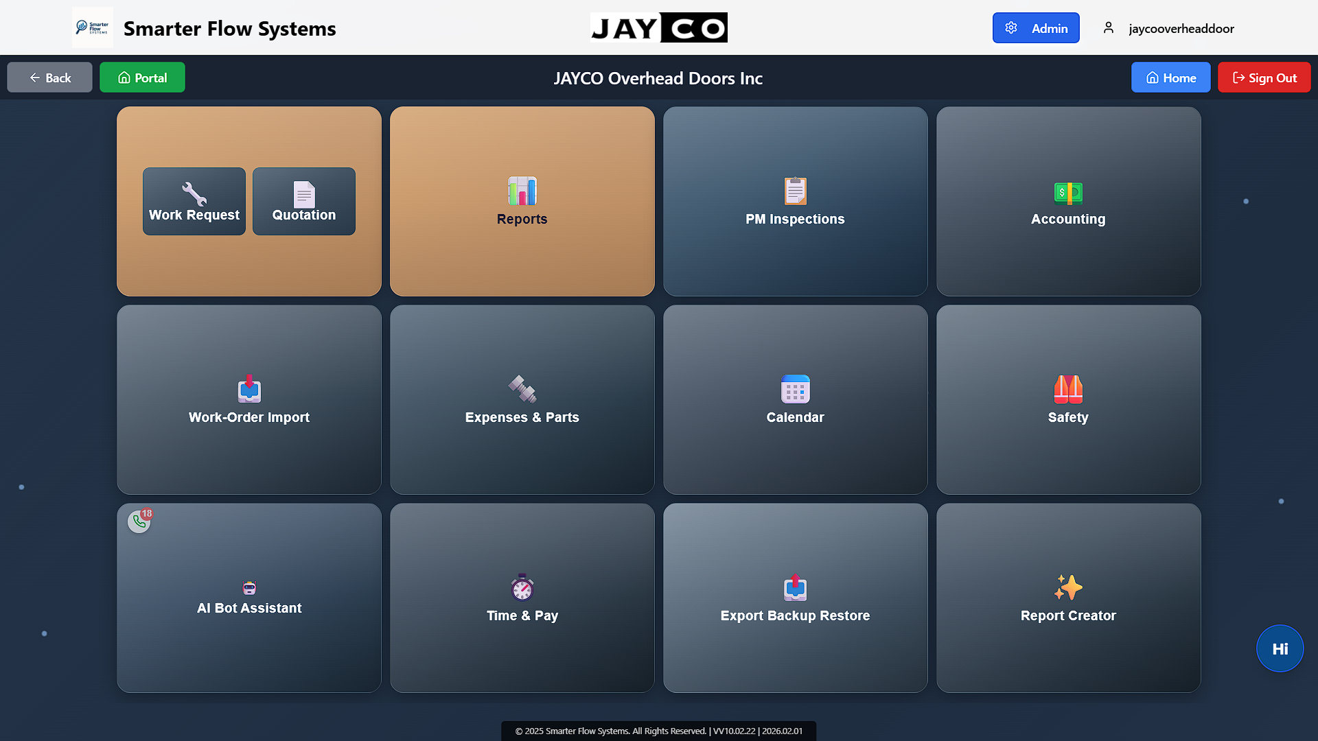Select the Reports label text
Viewport: 1318px width, 741px height.
(522, 219)
